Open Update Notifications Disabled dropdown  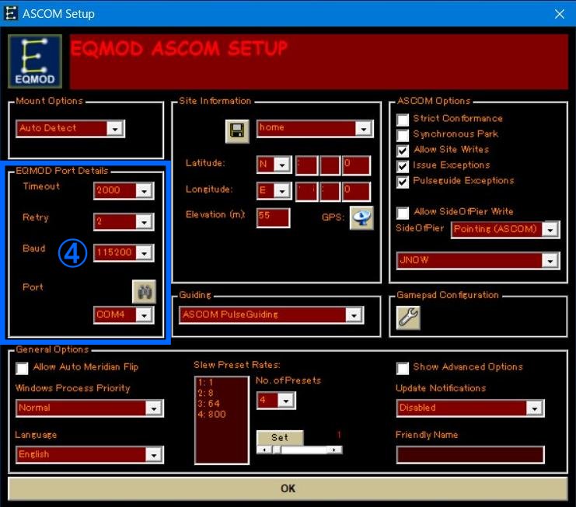click(x=535, y=408)
